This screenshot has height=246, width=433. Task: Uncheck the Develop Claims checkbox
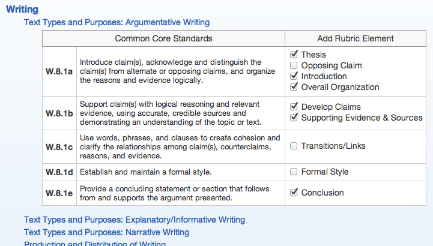tap(294, 107)
